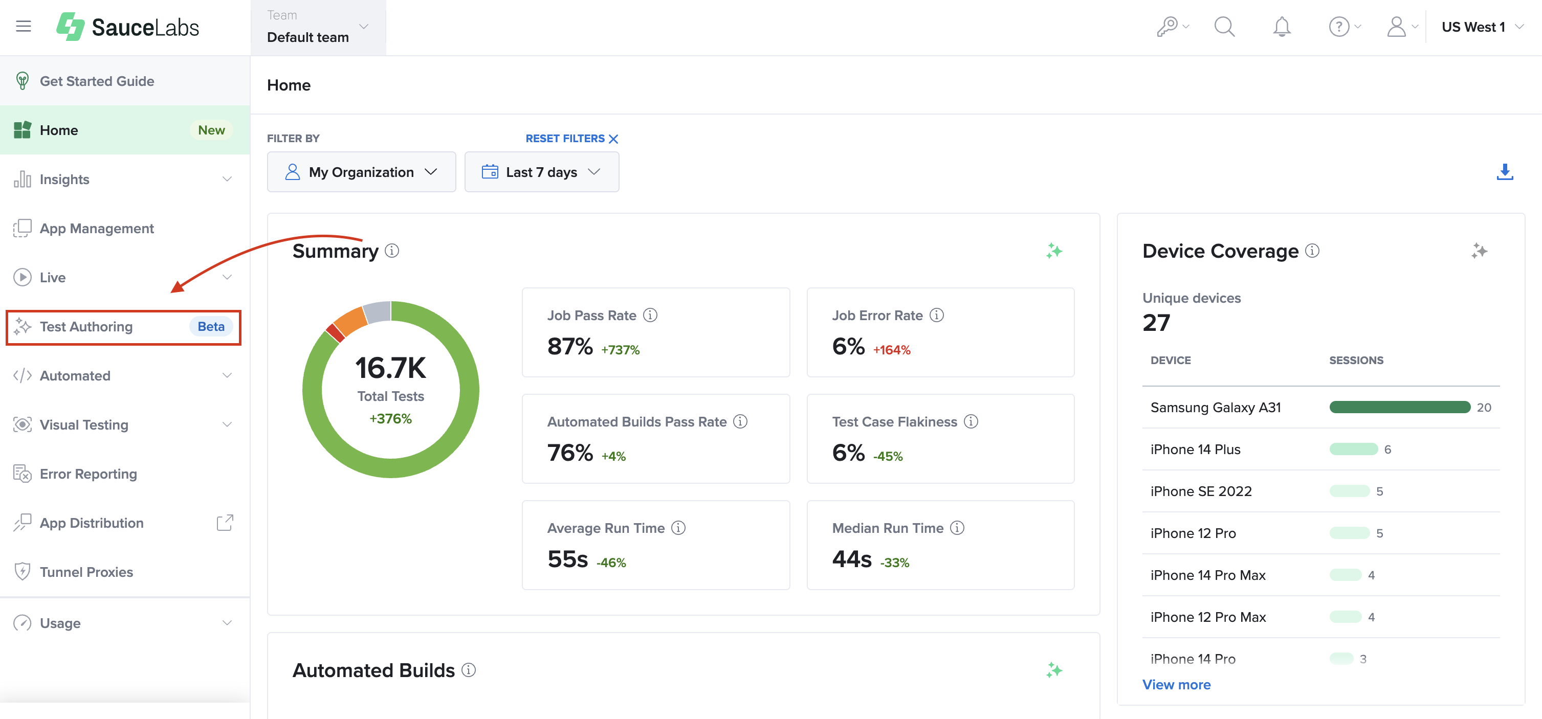
Task: Click the Device Coverage sparkle icon
Action: tap(1479, 251)
